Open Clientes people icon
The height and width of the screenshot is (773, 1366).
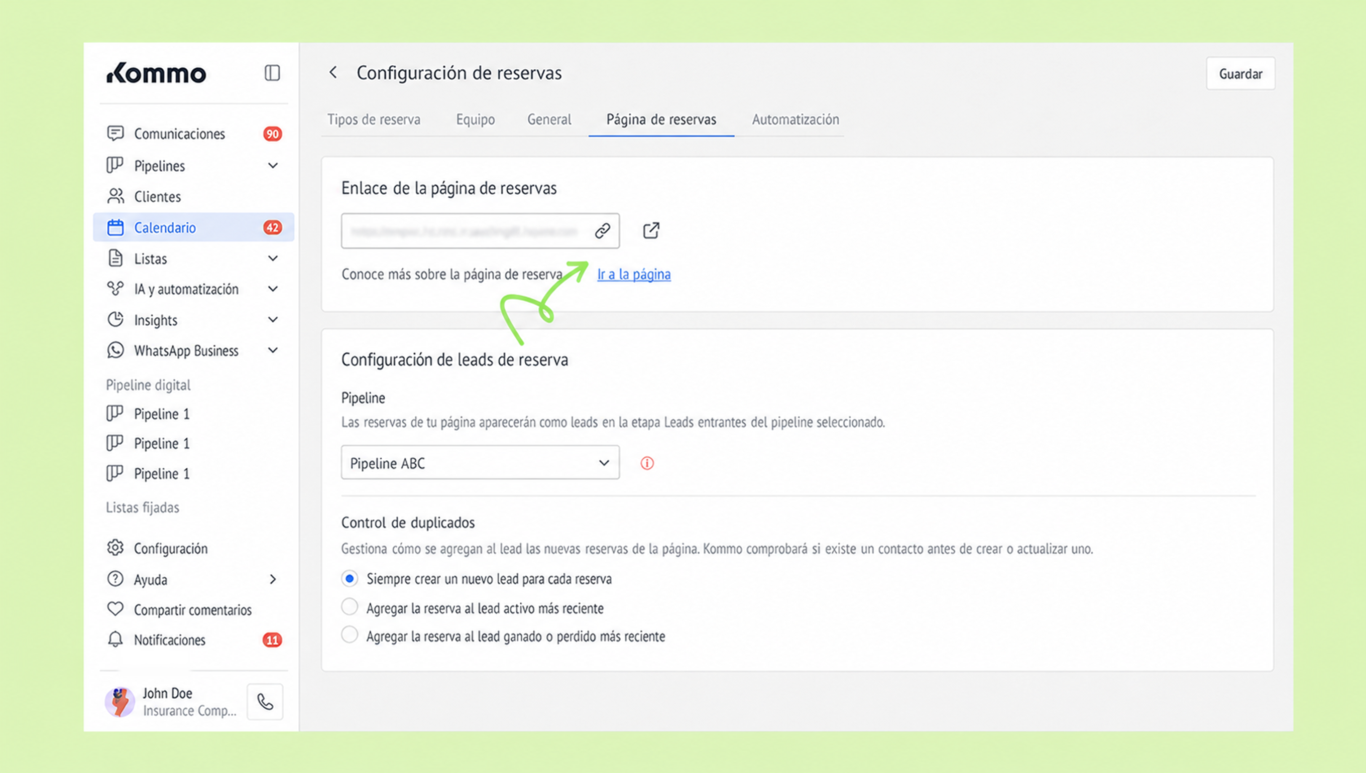click(115, 196)
